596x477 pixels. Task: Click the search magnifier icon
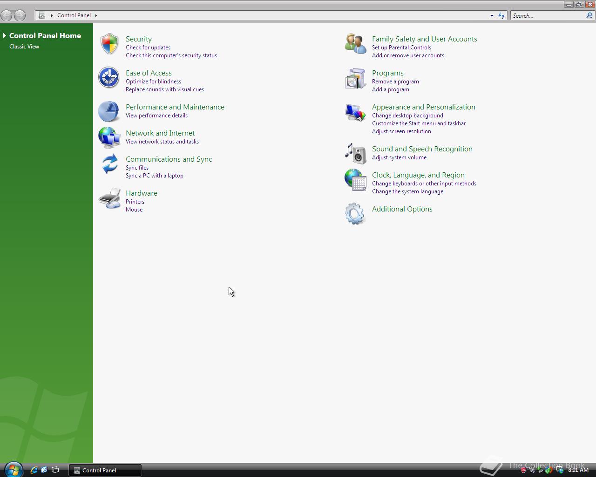point(589,15)
